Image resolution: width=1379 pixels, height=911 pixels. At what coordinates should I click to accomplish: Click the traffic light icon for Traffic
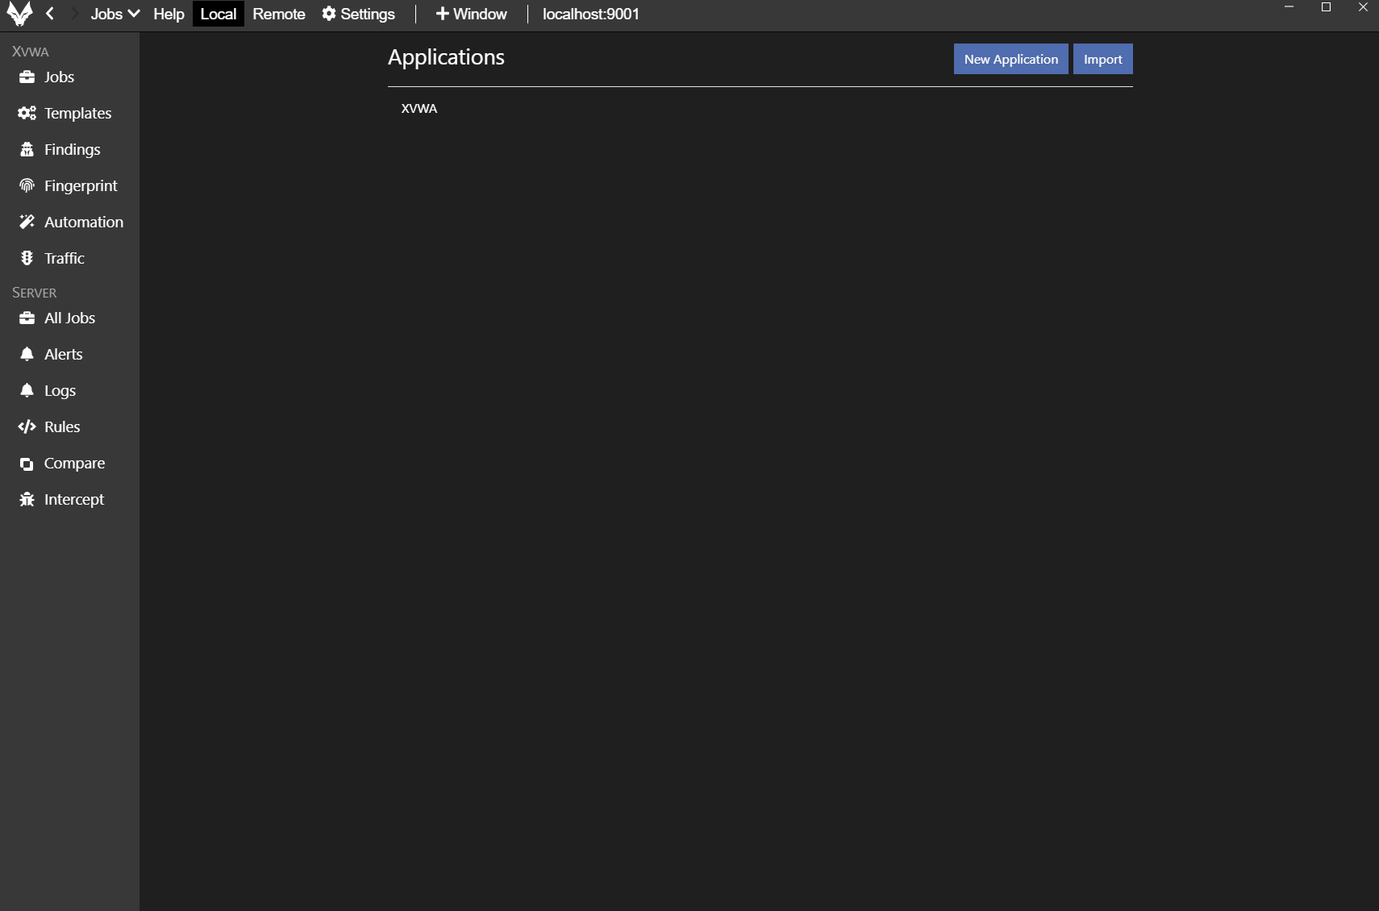point(27,259)
